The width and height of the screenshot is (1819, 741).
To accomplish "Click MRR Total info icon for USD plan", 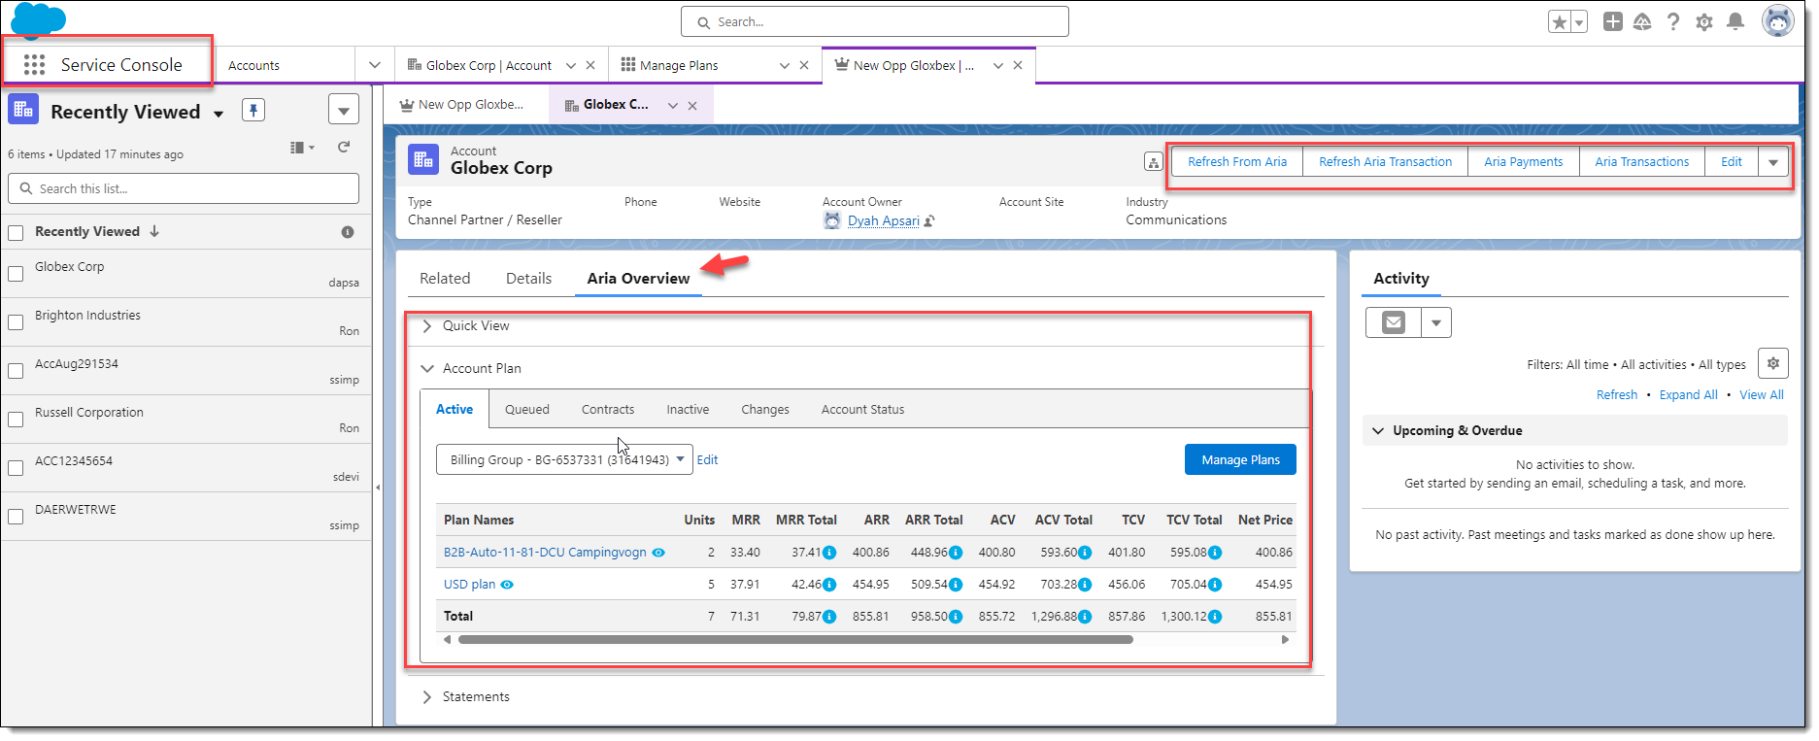I will [829, 585].
